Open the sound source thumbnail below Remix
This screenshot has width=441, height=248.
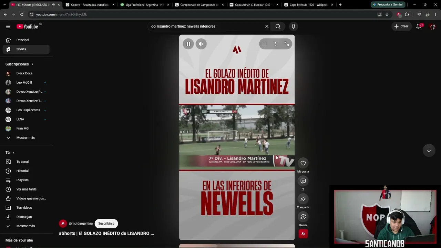(303, 234)
